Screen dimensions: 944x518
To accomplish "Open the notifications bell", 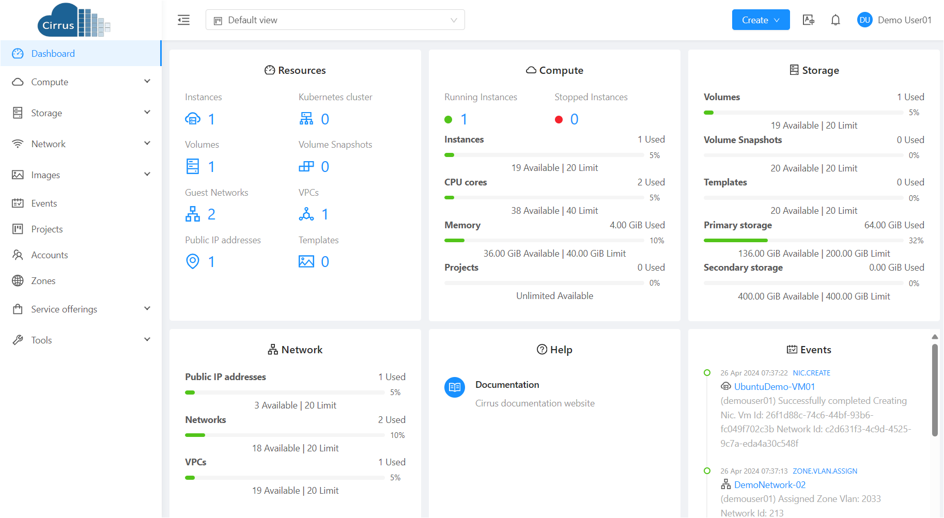I will [835, 20].
